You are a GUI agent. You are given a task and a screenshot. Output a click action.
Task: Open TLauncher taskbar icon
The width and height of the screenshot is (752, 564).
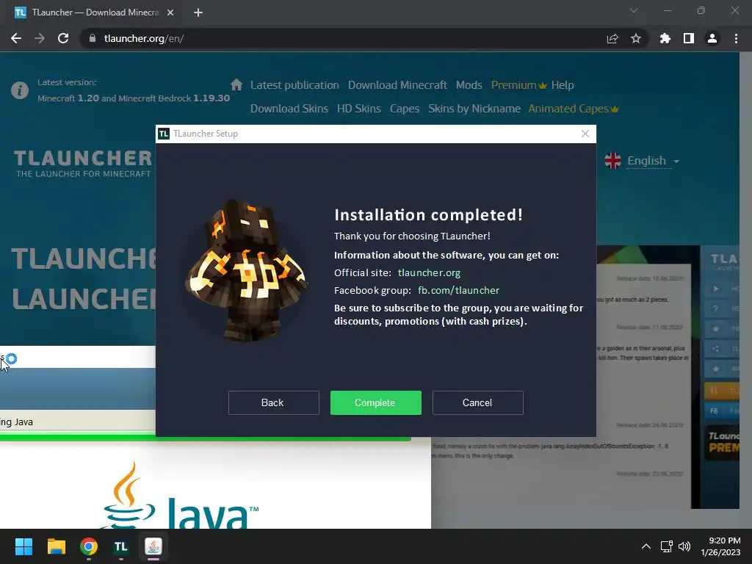pyautogui.click(x=121, y=546)
